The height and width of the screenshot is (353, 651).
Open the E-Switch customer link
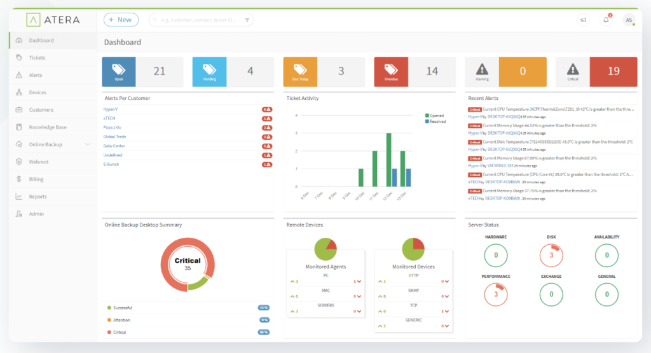(x=111, y=164)
